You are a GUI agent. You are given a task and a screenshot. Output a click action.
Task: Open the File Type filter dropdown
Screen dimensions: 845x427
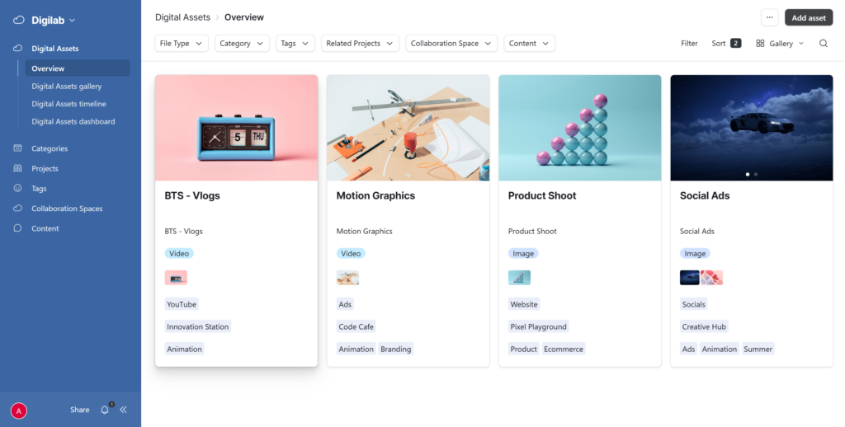[x=182, y=44]
